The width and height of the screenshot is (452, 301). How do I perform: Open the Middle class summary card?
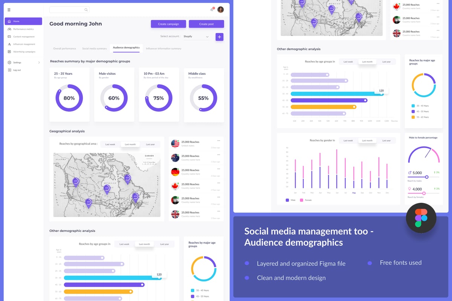tap(204, 95)
